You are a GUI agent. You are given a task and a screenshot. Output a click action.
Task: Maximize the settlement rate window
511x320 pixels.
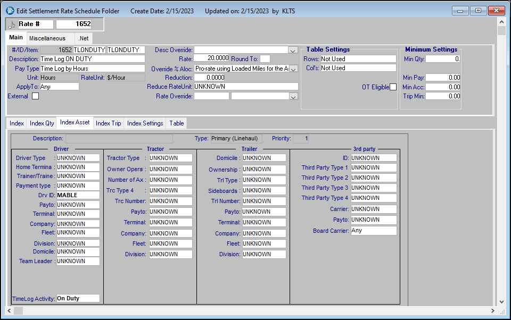click(x=478, y=11)
